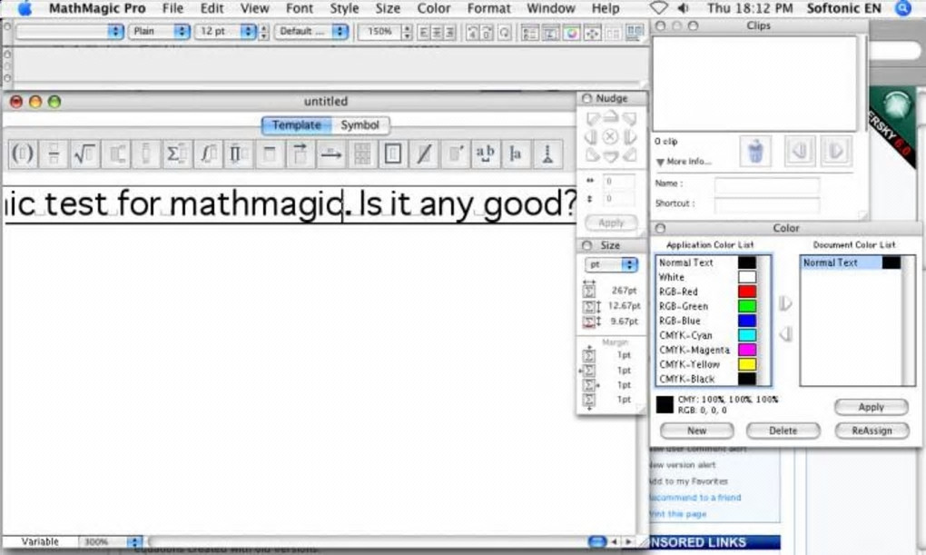This screenshot has width=926, height=555.
Task: Switch to the Symbol palette
Action: pyautogui.click(x=360, y=125)
